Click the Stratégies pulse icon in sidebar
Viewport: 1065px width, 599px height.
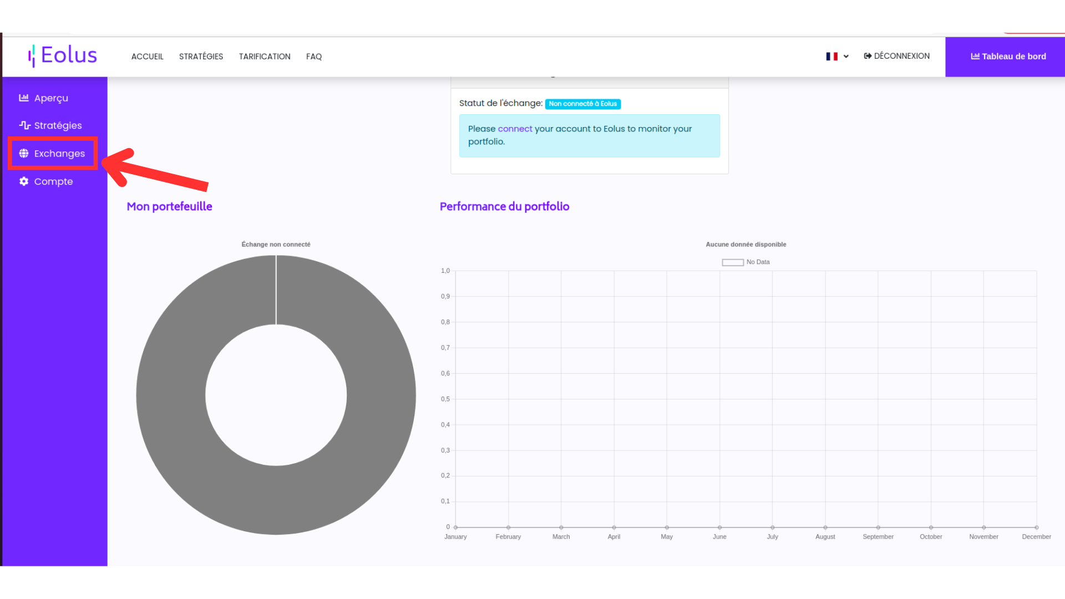click(24, 125)
